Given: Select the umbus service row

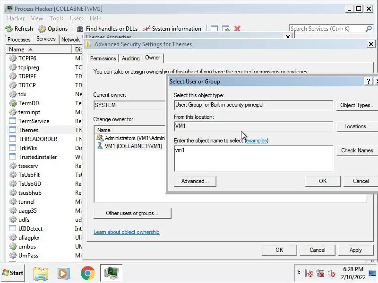Looking at the screenshot, I should click(44, 247).
